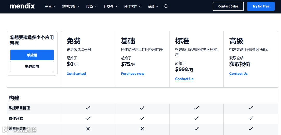Open the 开发者 navigation menu

110,6
